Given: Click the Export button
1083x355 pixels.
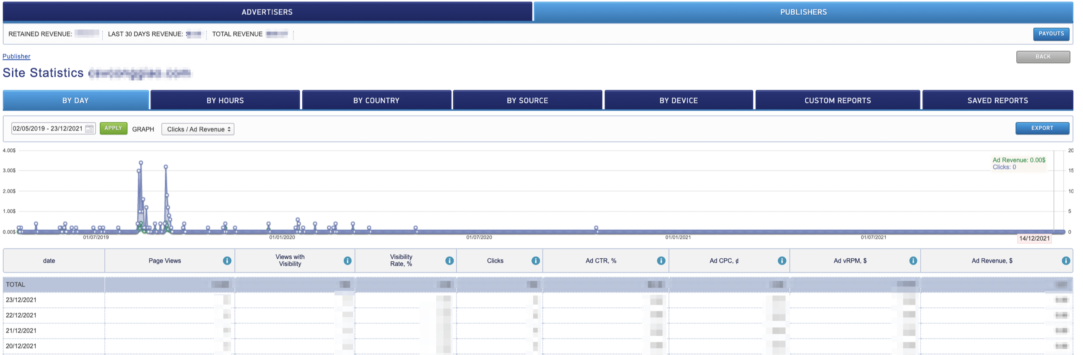Looking at the screenshot, I should coord(1042,128).
